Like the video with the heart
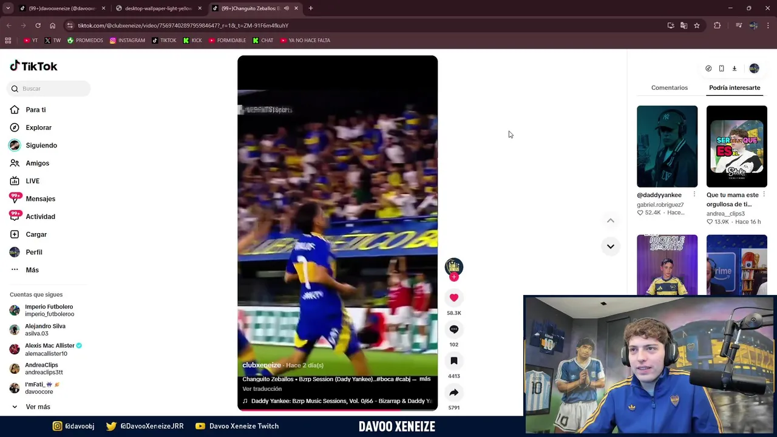 (x=454, y=297)
